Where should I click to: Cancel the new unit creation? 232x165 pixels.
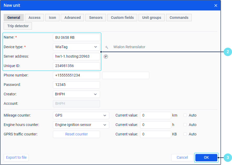coord(182,158)
